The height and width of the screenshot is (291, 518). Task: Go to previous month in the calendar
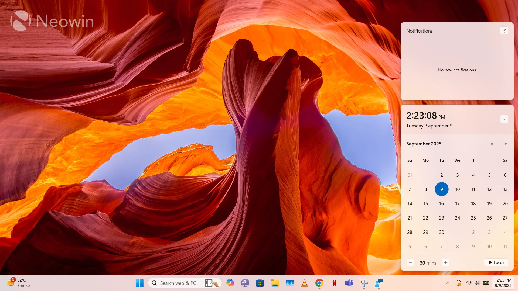click(492, 144)
